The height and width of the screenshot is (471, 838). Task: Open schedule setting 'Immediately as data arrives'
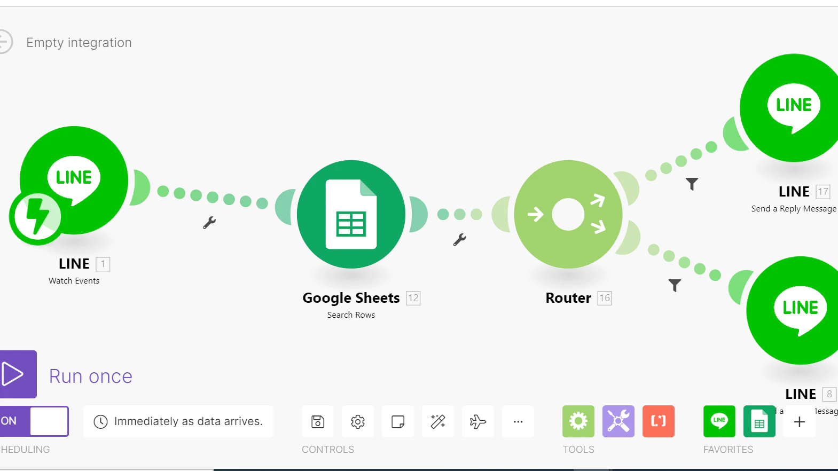[x=178, y=421]
